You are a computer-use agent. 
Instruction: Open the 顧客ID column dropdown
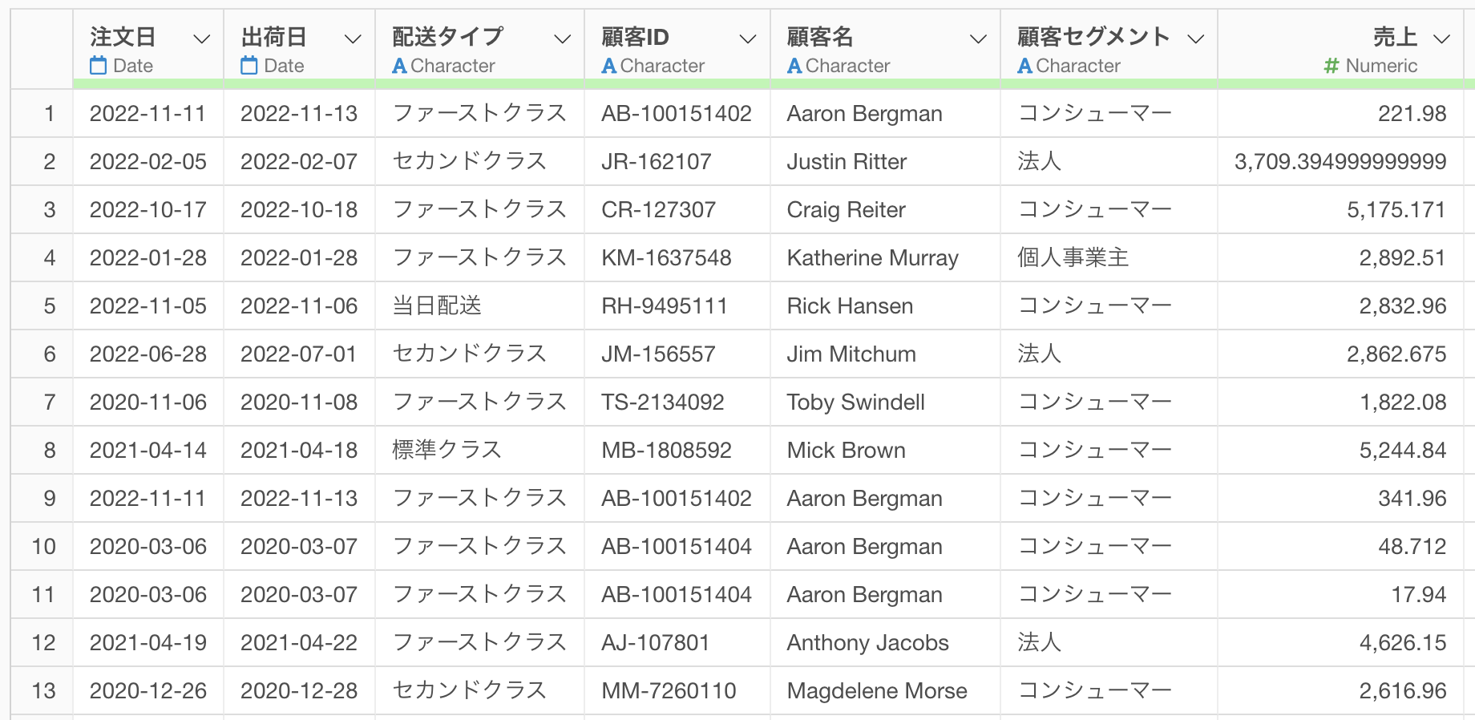point(748,38)
